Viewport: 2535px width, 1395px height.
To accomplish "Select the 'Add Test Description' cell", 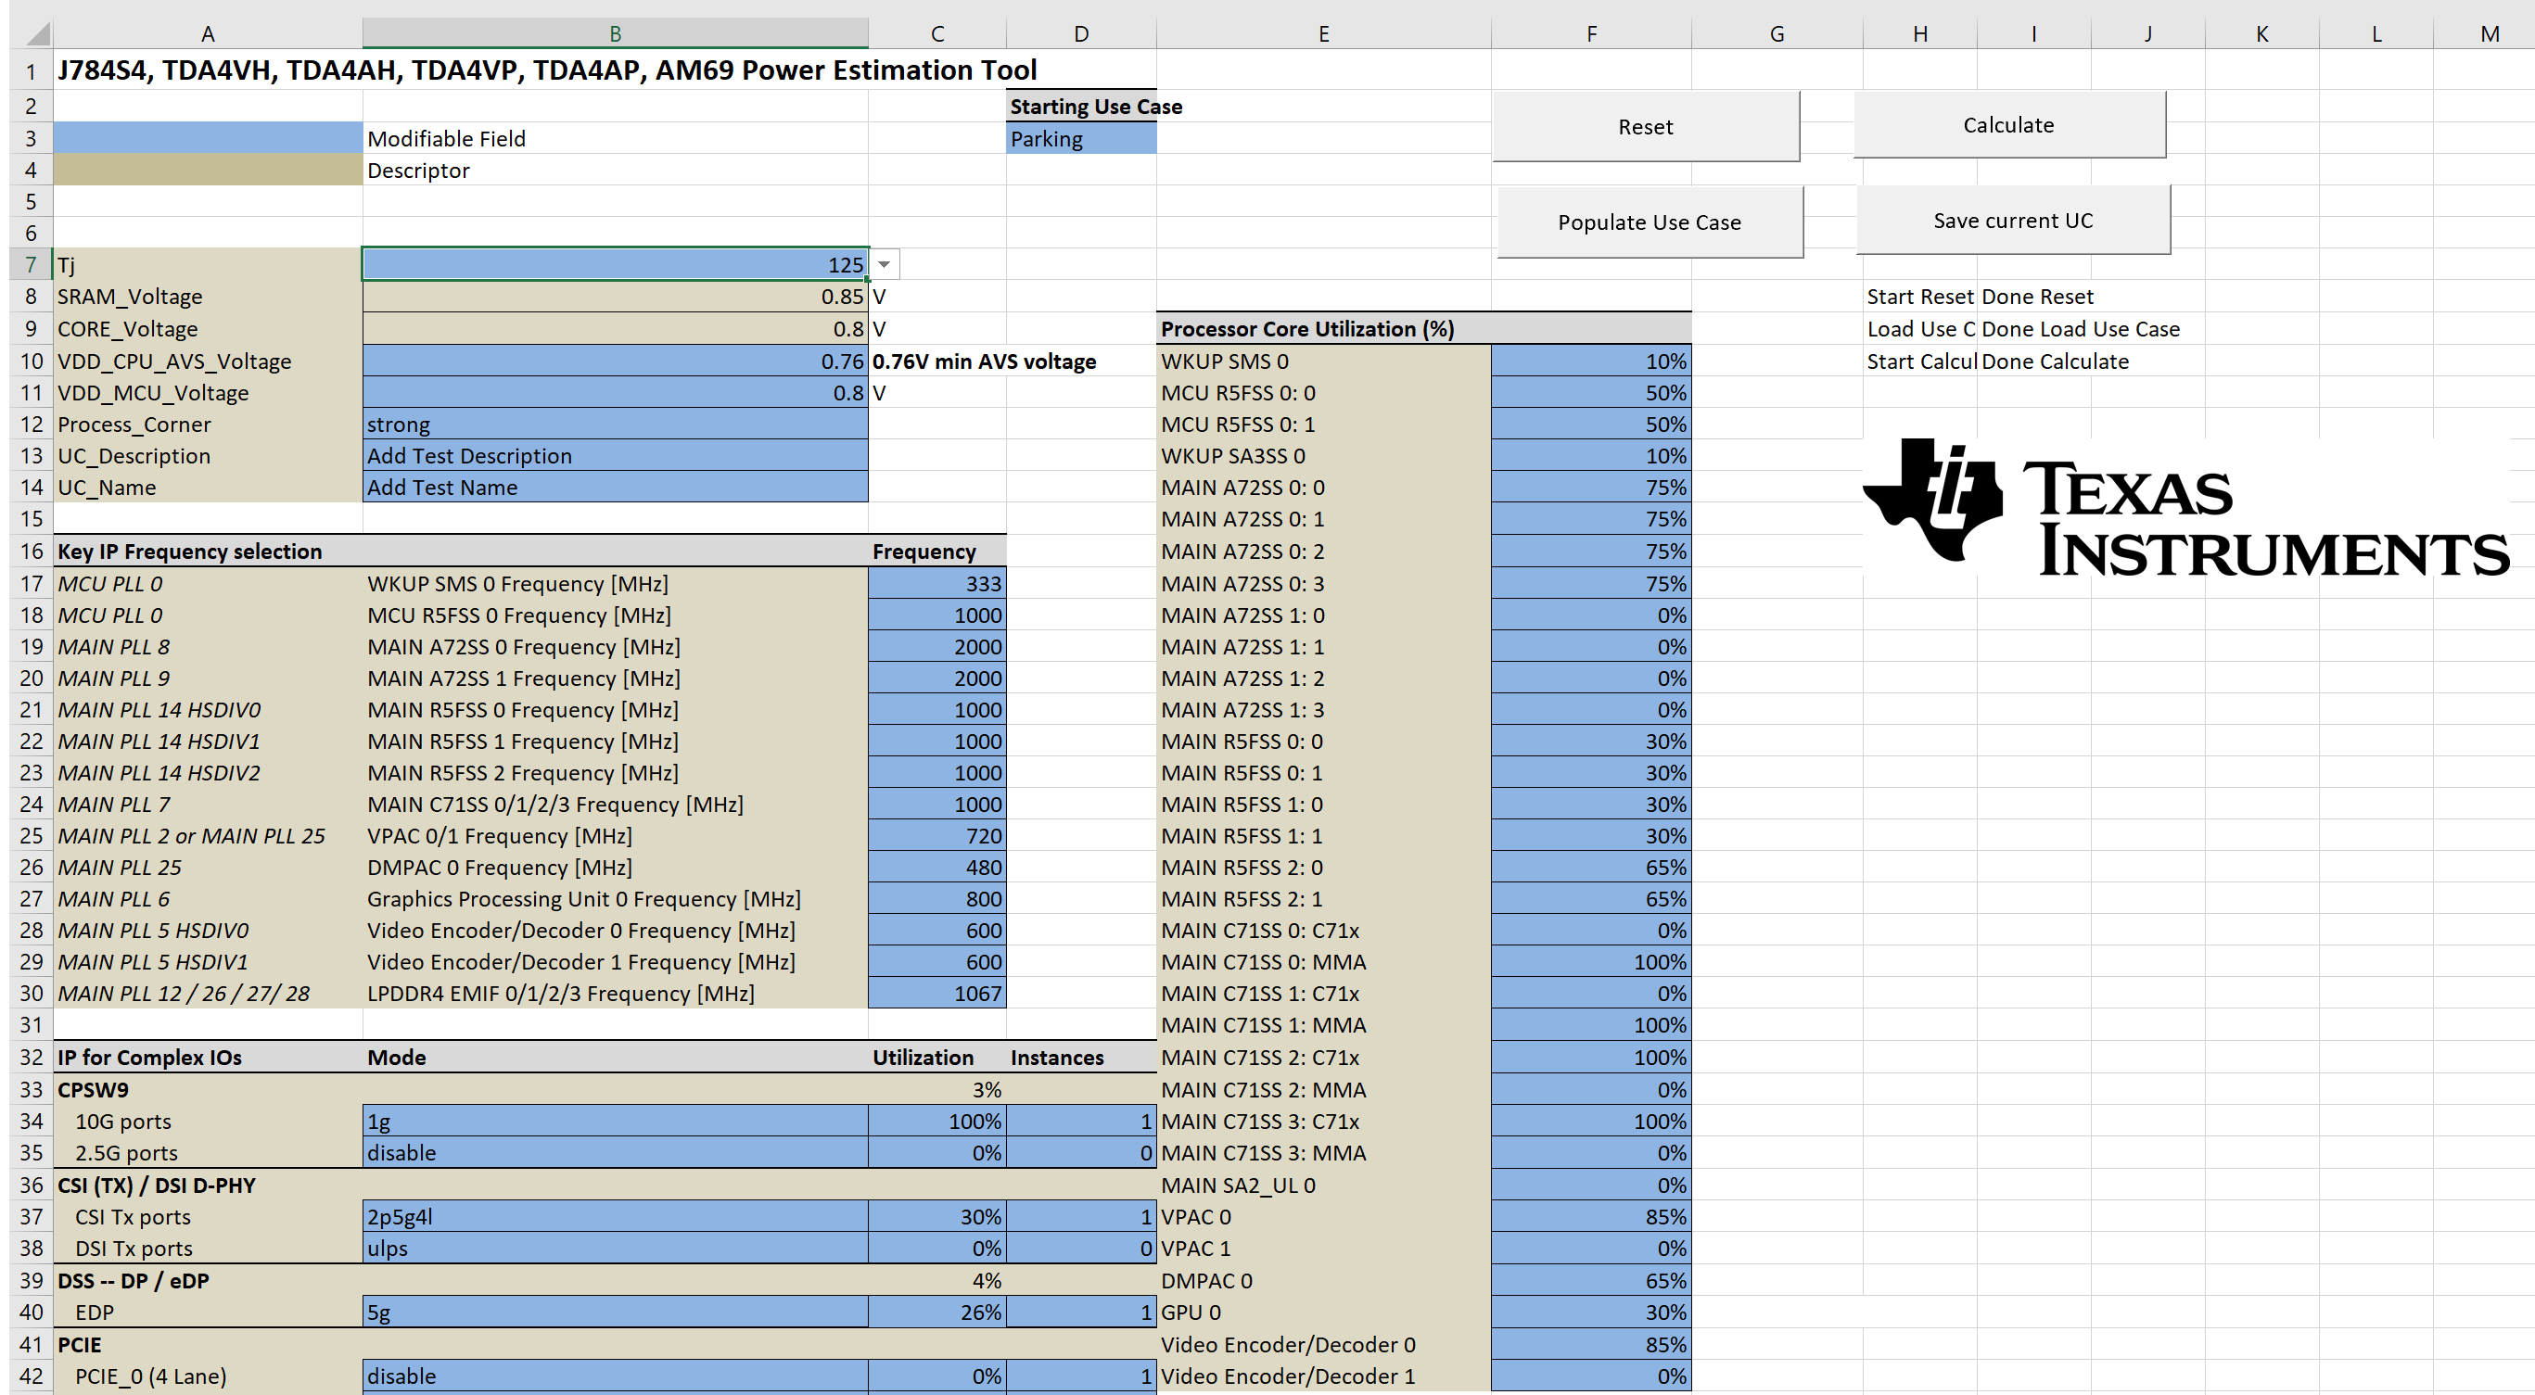I will 615,455.
